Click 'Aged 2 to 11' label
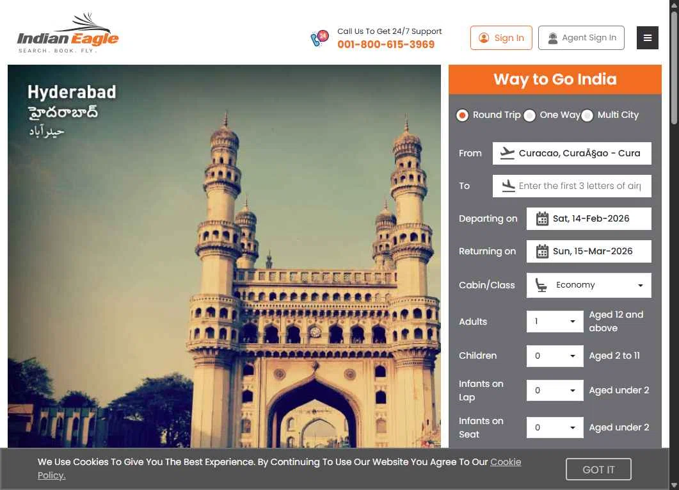The width and height of the screenshot is (679, 490). click(x=614, y=355)
